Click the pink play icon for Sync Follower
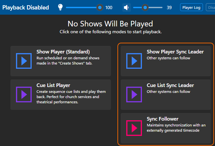Image resolution: width=215 pixels, height=146 pixels. coord(134,128)
